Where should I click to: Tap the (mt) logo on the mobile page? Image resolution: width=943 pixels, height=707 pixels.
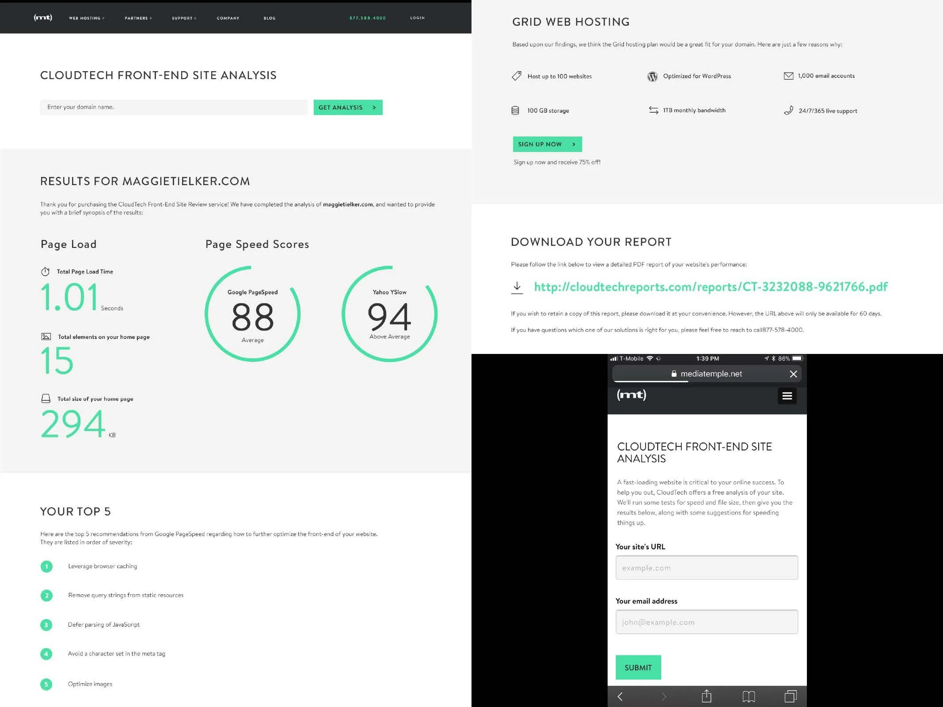pos(631,395)
